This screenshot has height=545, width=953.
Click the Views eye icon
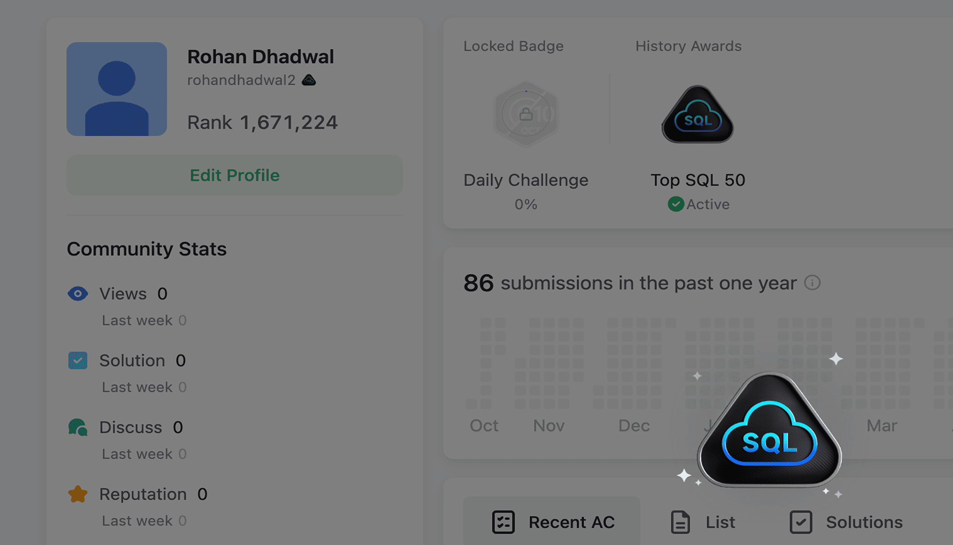[77, 294]
